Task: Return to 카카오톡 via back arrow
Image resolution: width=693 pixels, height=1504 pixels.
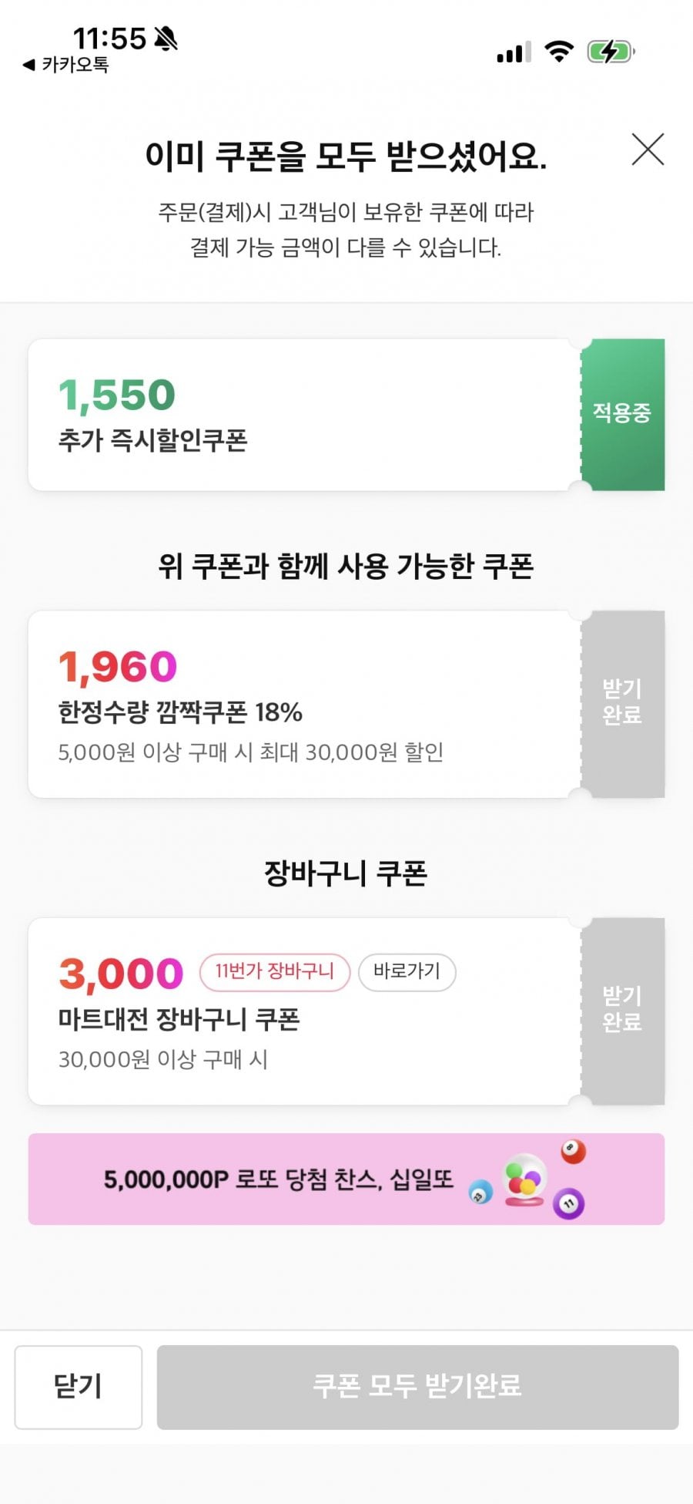Action: coord(65,65)
